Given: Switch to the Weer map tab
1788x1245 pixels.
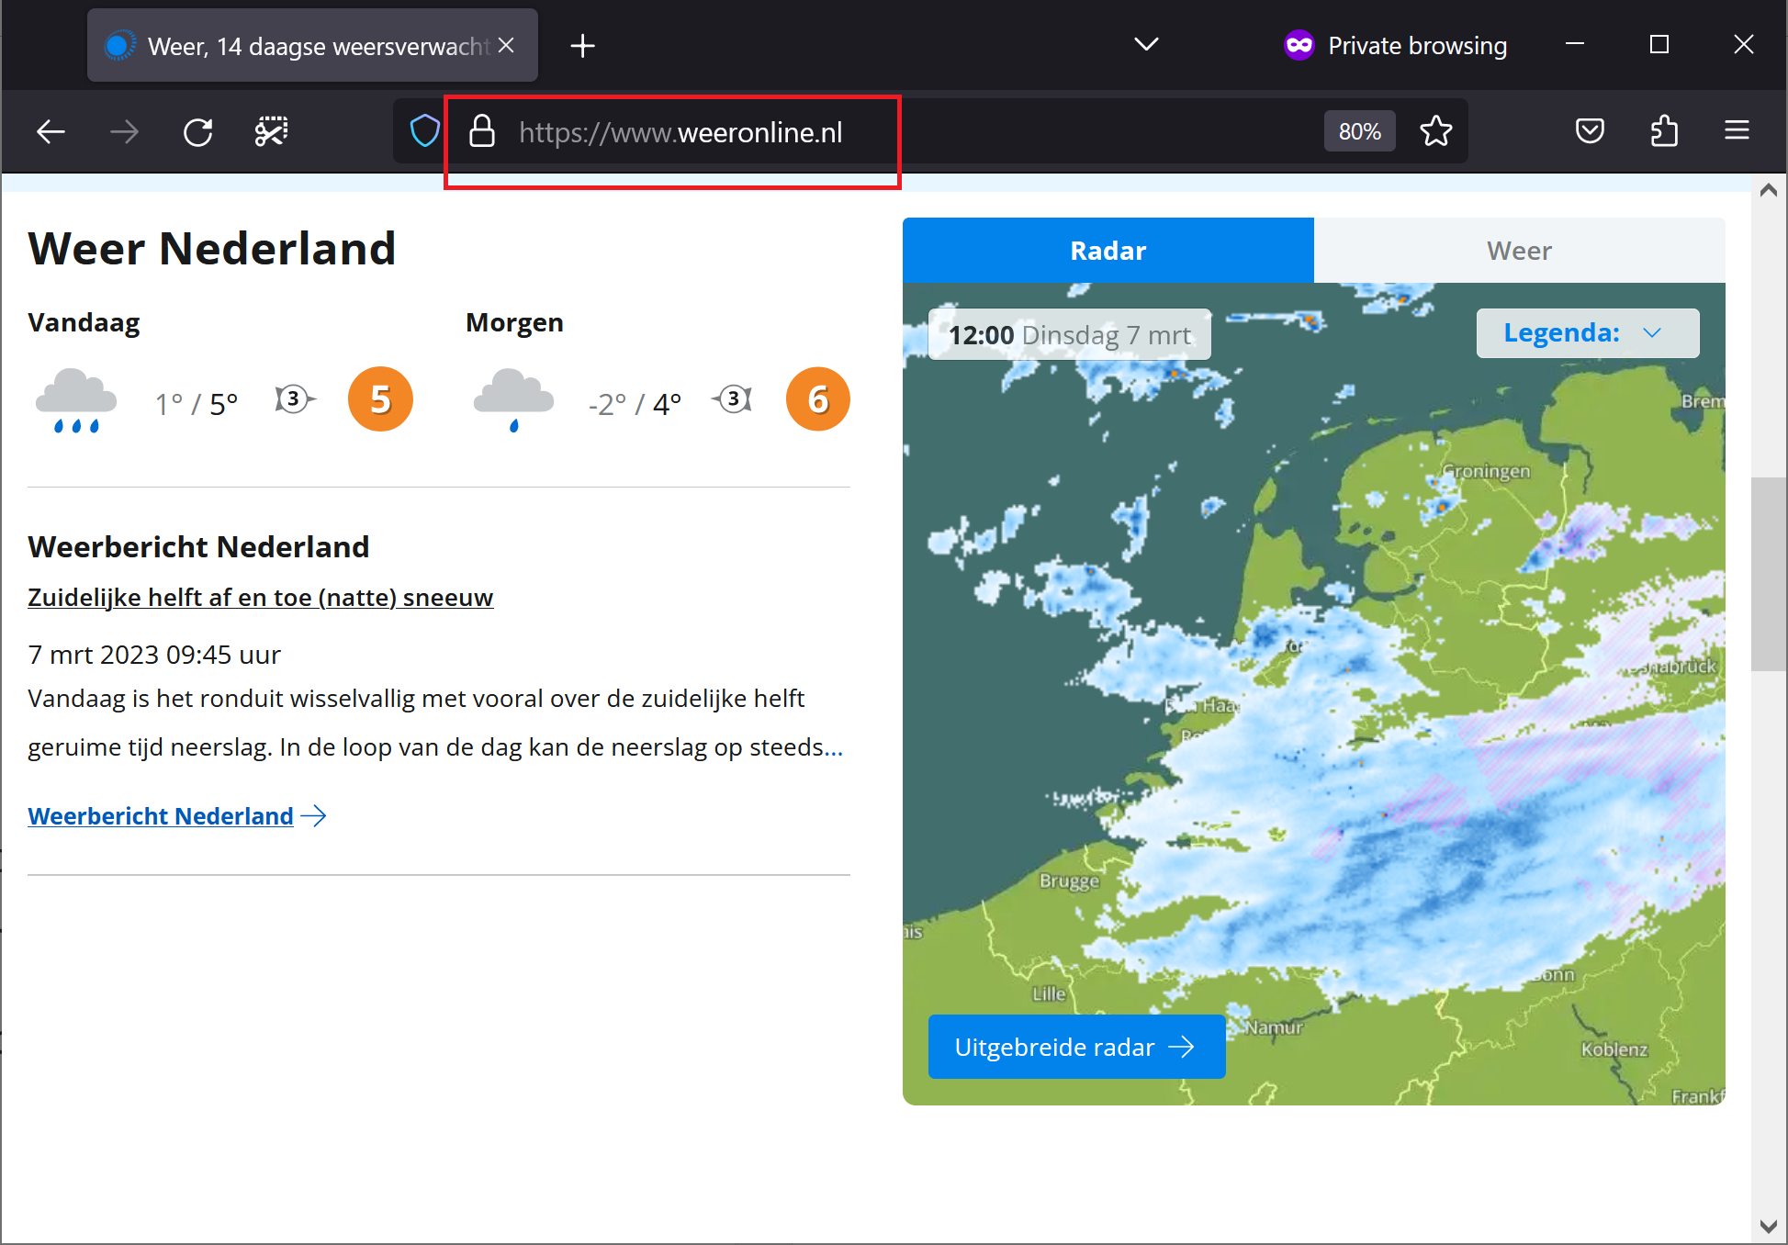Looking at the screenshot, I should click(1519, 250).
